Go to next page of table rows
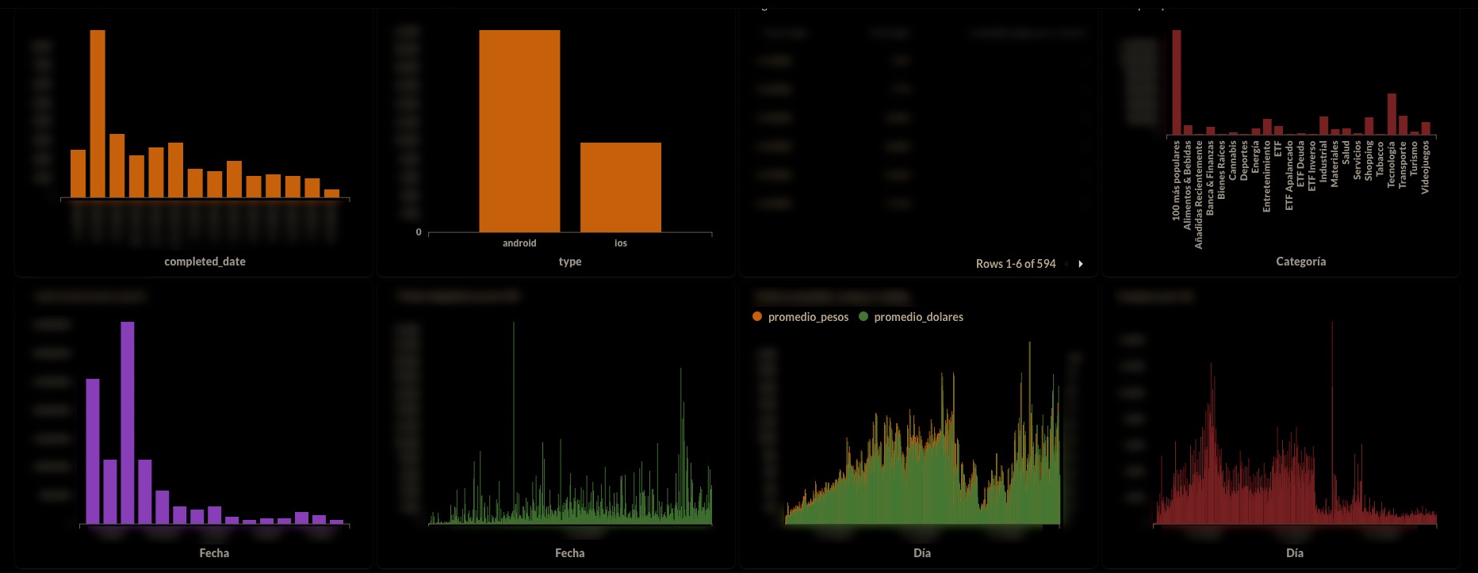The image size is (1478, 573). [x=1080, y=264]
